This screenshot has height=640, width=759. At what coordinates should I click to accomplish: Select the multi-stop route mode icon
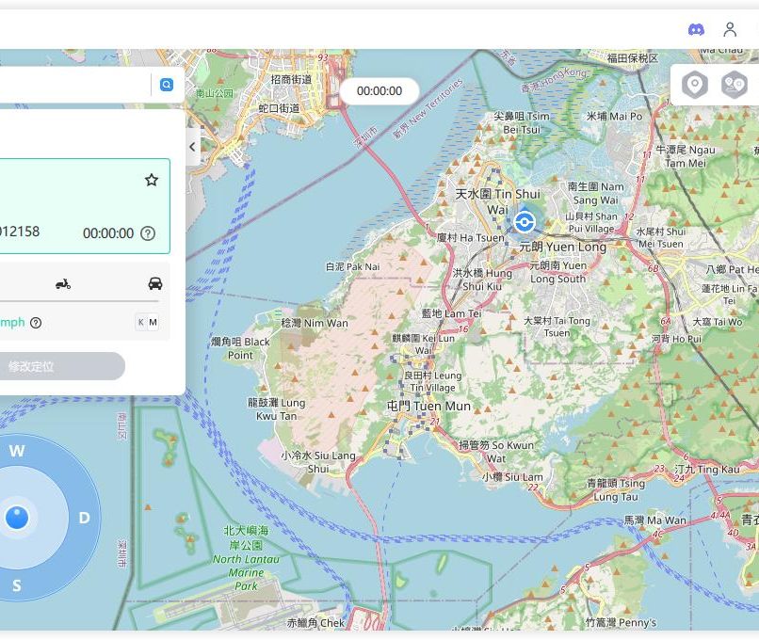(x=734, y=85)
